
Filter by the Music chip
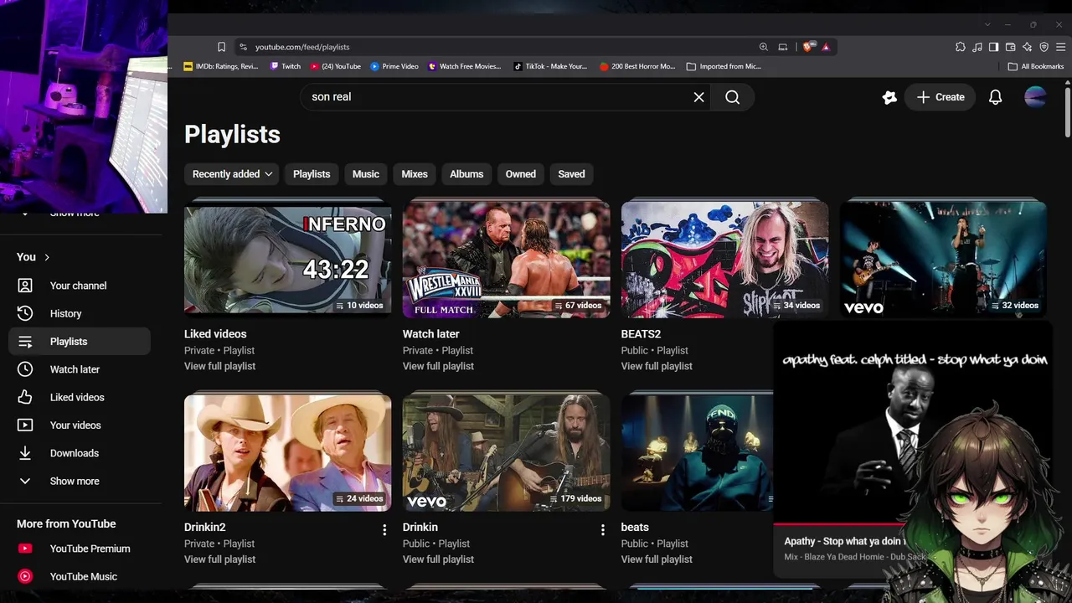(x=366, y=174)
